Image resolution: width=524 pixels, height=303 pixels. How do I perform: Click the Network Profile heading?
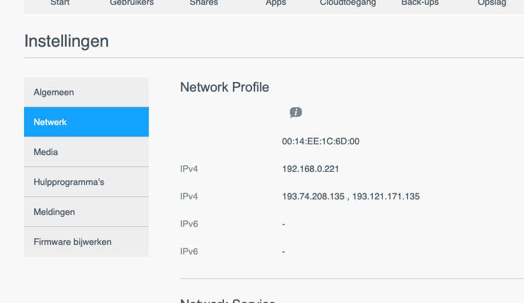pyautogui.click(x=224, y=87)
